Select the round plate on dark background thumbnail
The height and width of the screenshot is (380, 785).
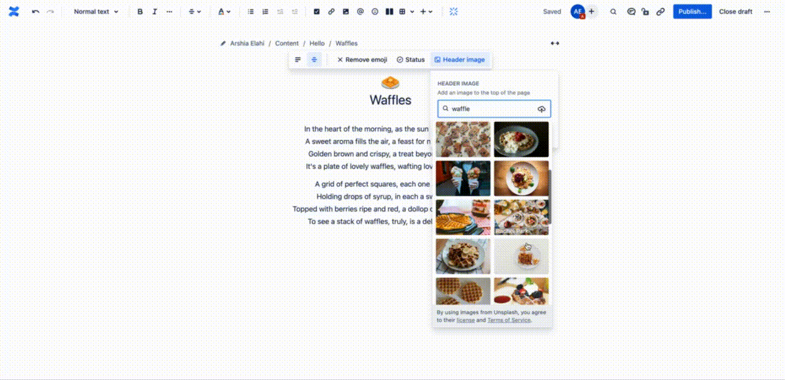point(521,178)
